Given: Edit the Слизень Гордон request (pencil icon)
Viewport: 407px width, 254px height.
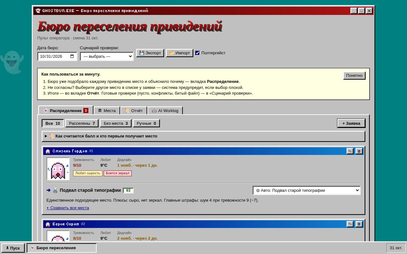Looking at the screenshot, I should point(350,151).
